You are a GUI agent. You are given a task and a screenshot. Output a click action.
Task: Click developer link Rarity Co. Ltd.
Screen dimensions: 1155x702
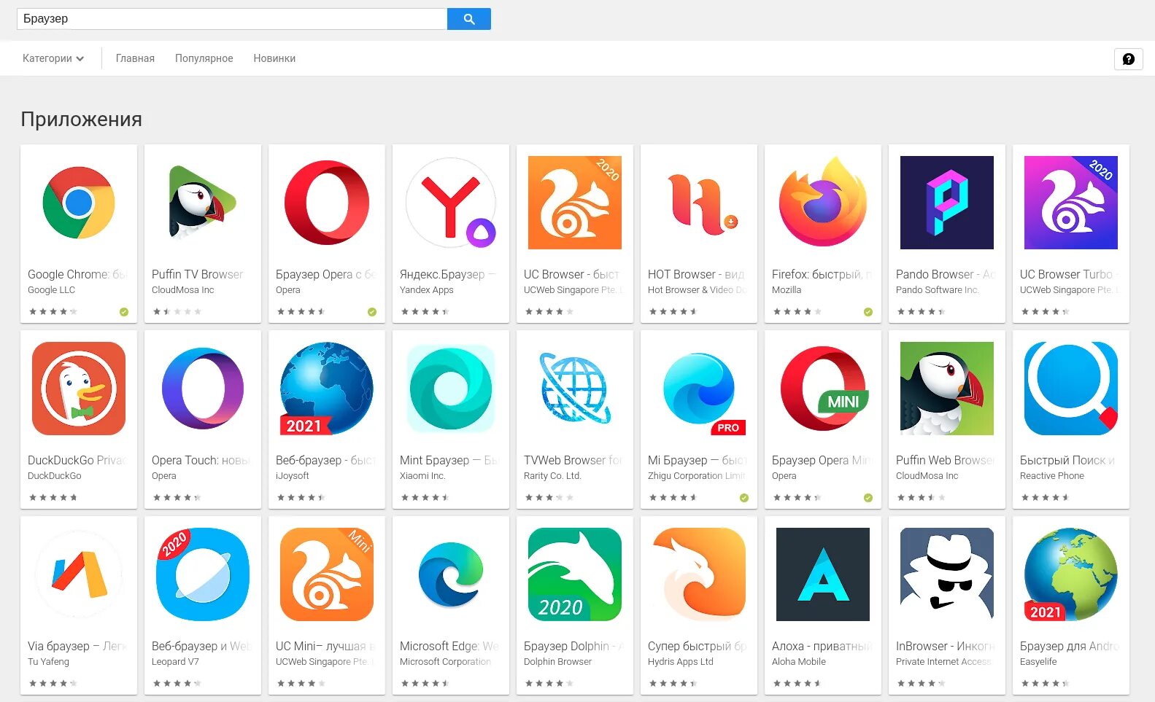552,475
